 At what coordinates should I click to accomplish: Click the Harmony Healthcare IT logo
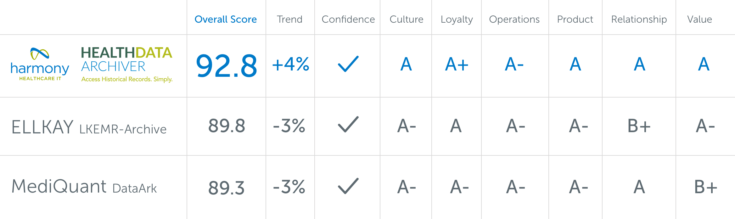[40, 65]
